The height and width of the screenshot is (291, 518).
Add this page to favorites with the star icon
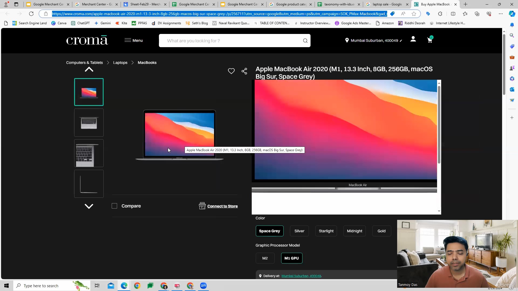414,14
